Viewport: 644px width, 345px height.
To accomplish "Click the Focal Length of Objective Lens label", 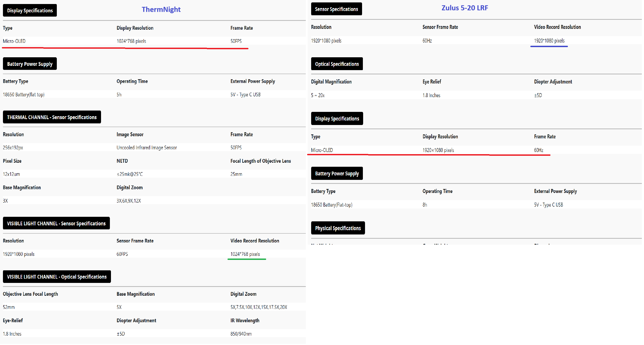I will (260, 161).
